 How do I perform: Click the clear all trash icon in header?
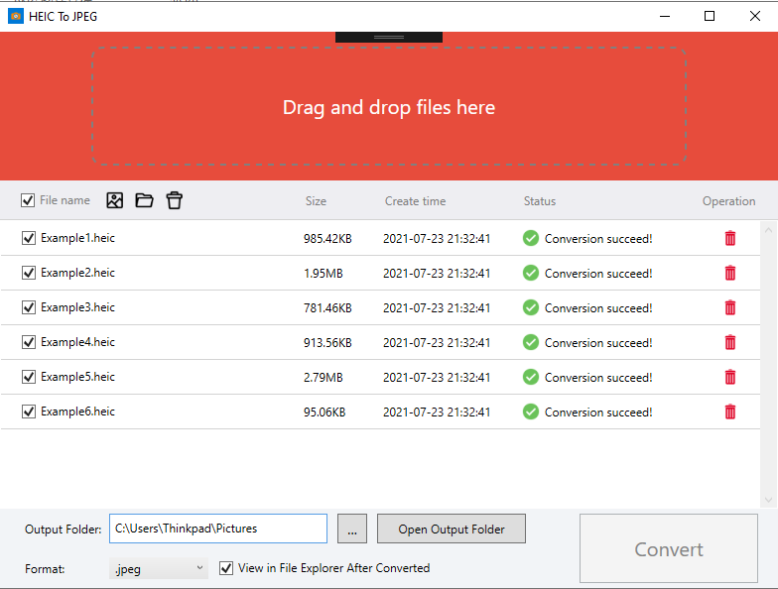click(175, 200)
